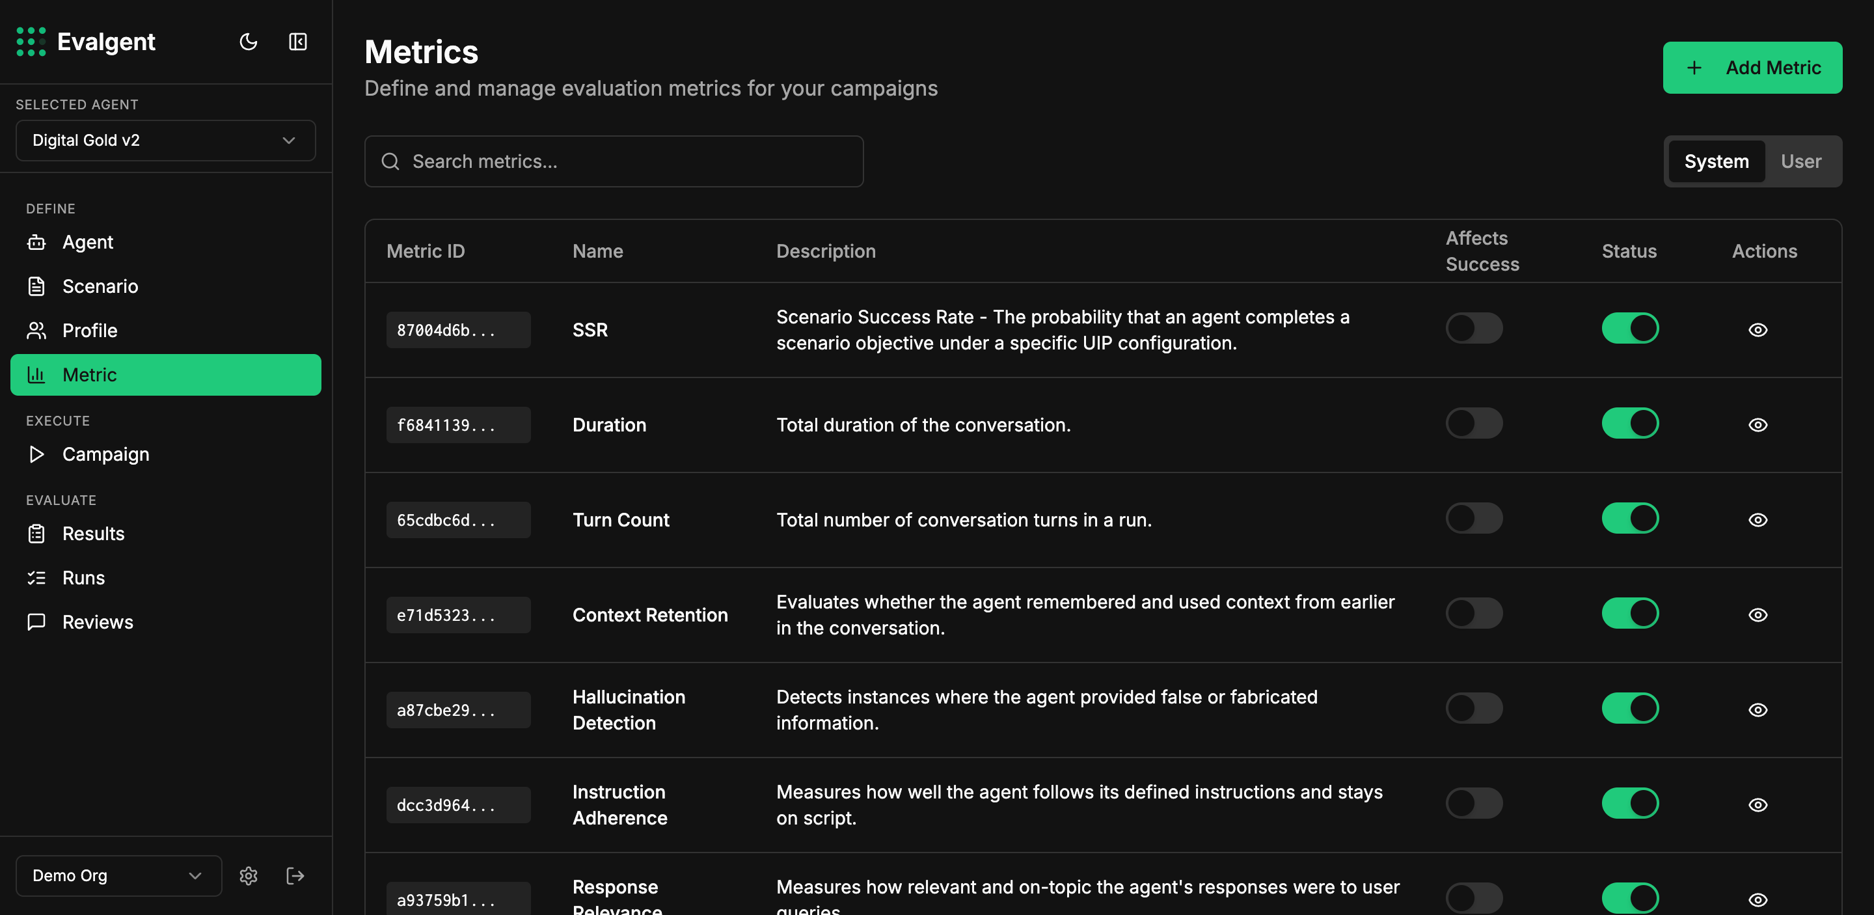Screen dimensions: 1874x915
Task: Enable Affects Success for Duration
Action: tap(1473, 423)
